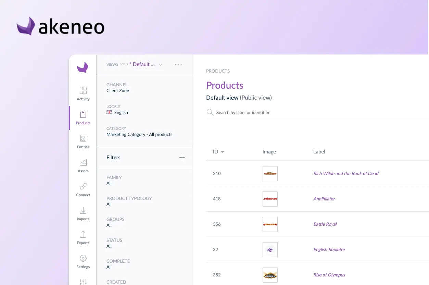Click the 'Default view (Public view)' text
The width and height of the screenshot is (429, 285).
pyautogui.click(x=239, y=98)
